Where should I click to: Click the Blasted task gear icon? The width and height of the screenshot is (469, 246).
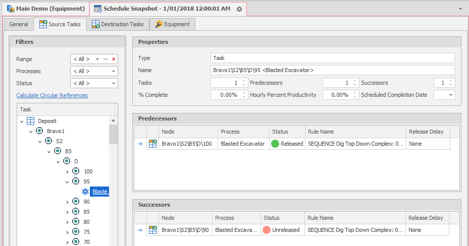pos(85,192)
